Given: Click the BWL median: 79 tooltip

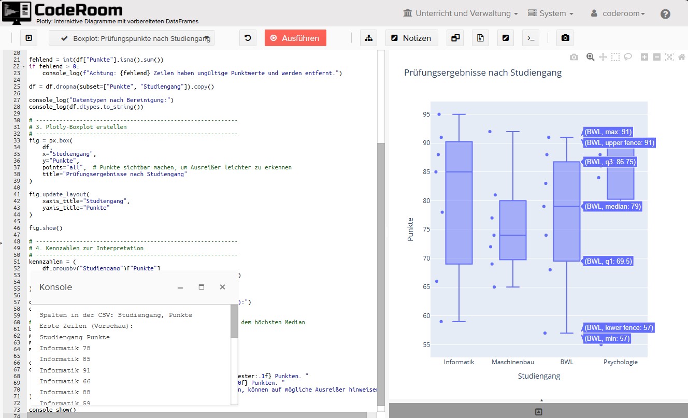Looking at the screenshot, I should [613, 206].
